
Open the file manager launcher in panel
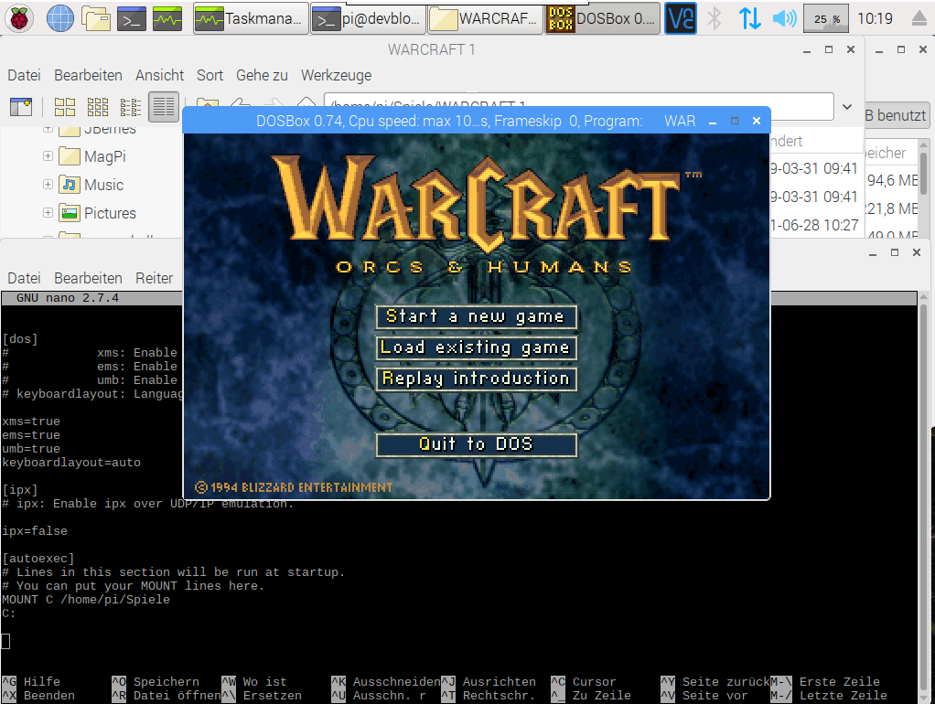[96, 18]
